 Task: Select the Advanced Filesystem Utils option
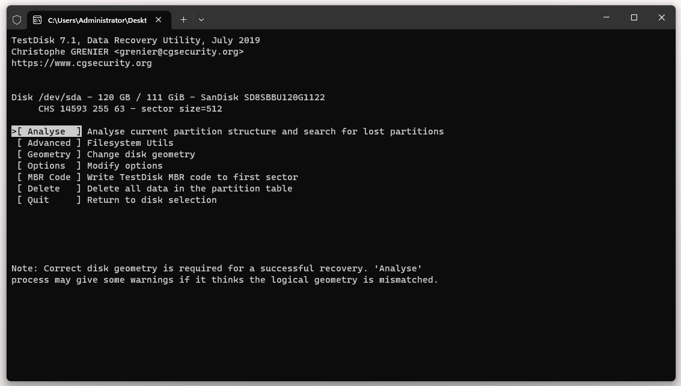click(x=49, y=142)
